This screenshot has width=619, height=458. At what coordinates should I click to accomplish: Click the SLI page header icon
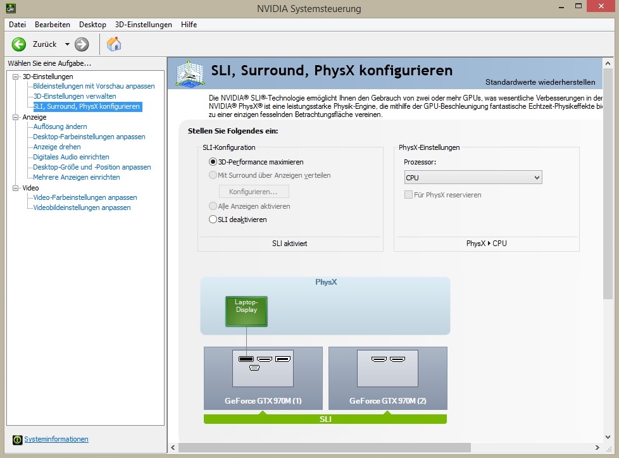pos(191,73)
